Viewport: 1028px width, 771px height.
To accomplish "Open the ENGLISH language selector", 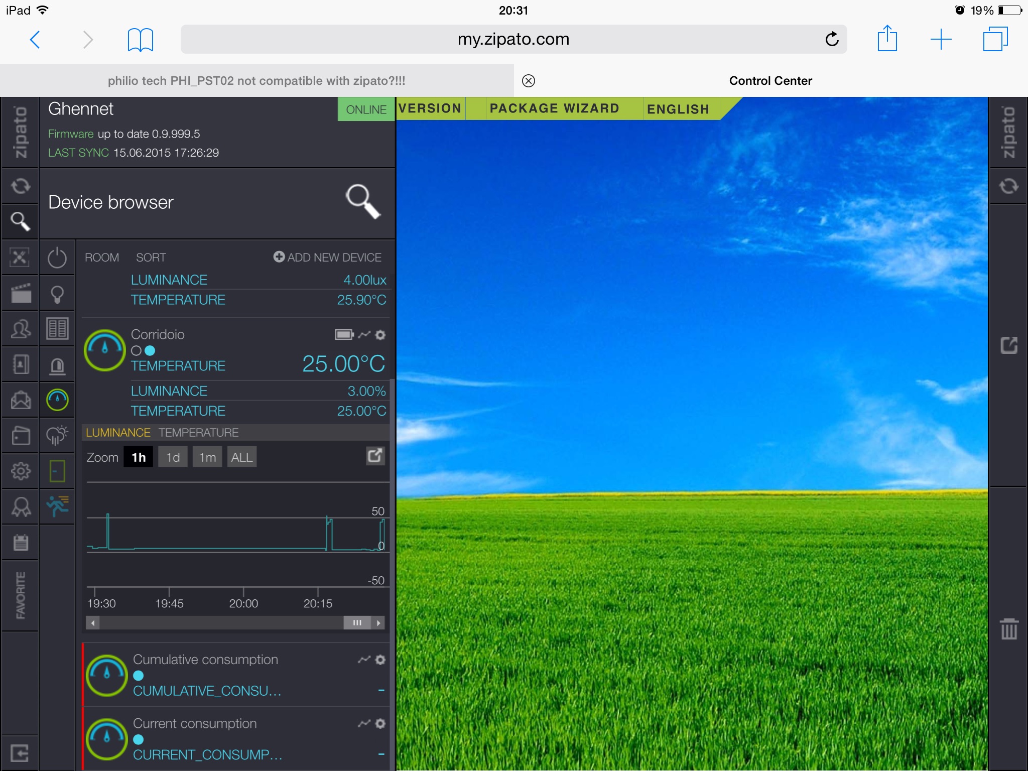I will [x=678, y=109].
